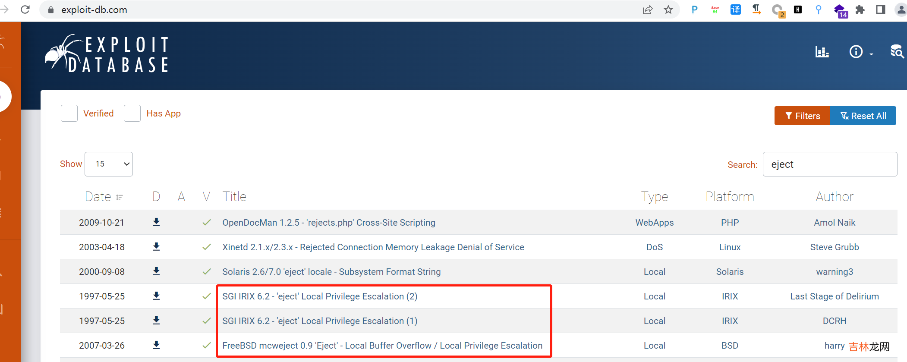
Task: Bookmark this page with the star icon
Action: click(x=668, y=9)
